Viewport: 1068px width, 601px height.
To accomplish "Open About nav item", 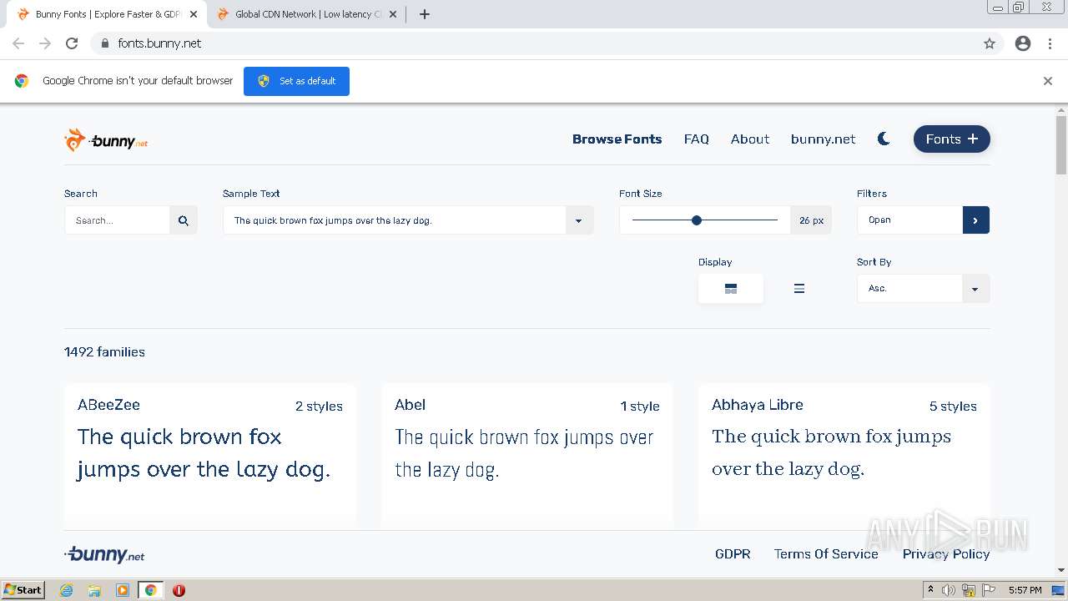I will tap(750, 139).
